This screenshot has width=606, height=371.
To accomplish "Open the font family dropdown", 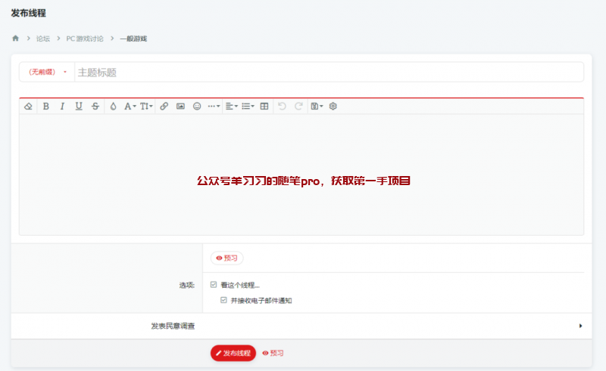I will pyautogui.click(x=130, y=107).
